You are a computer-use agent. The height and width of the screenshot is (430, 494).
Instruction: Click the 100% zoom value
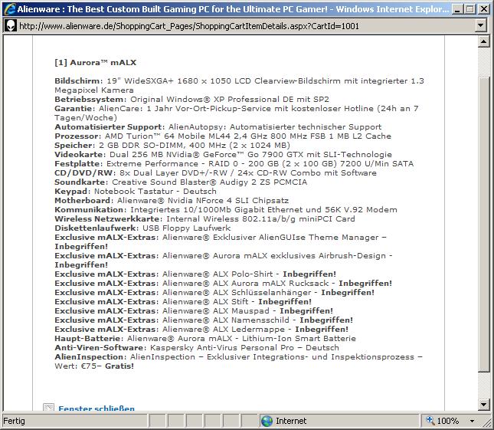(x=448, y=421)
